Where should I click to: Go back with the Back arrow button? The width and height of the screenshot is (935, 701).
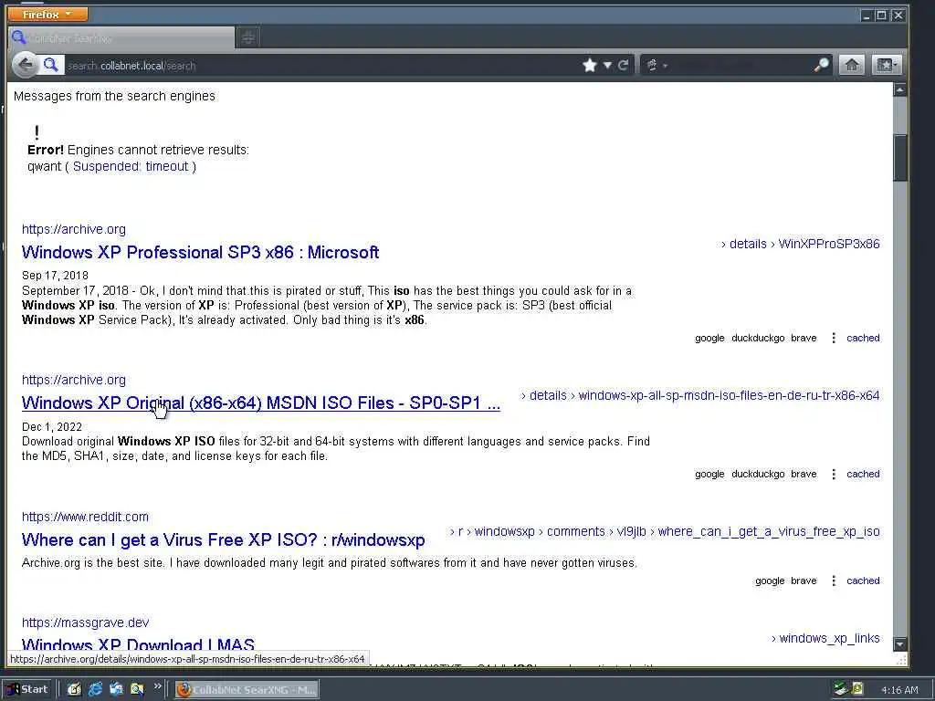coord(25,65)
